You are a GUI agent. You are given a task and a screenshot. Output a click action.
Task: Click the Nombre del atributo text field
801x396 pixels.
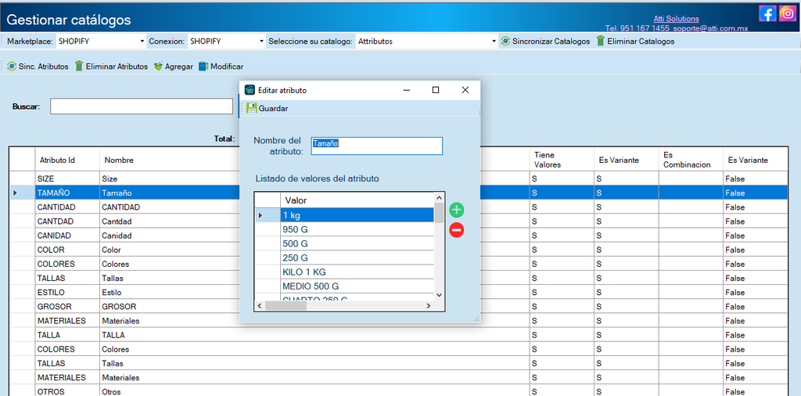click(x=377, y=146)
